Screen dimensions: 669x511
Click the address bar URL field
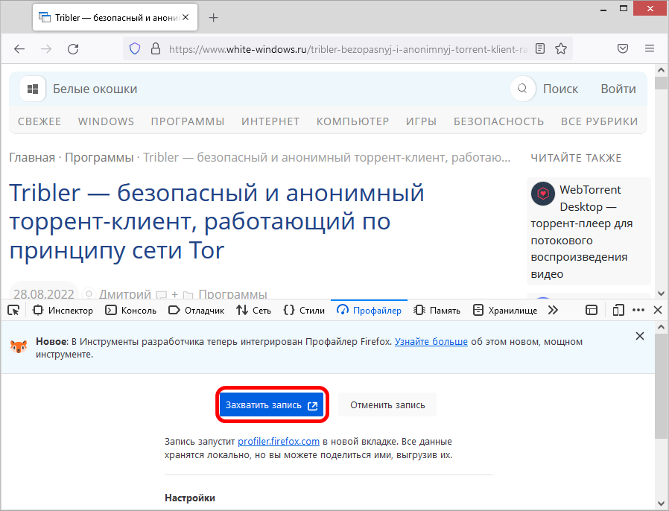pyautogui.click(x=348, y=48)
